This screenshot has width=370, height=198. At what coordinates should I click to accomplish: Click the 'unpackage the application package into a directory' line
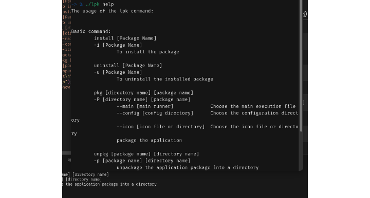[188, 168]
